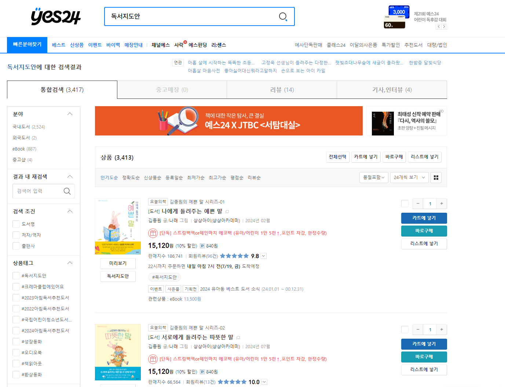The image size is (505, 387).
Task: Open the 나에게 들려주는 예쁜 말 cover thumbnail
Action: pyautogui.click(x=118, y=226)
